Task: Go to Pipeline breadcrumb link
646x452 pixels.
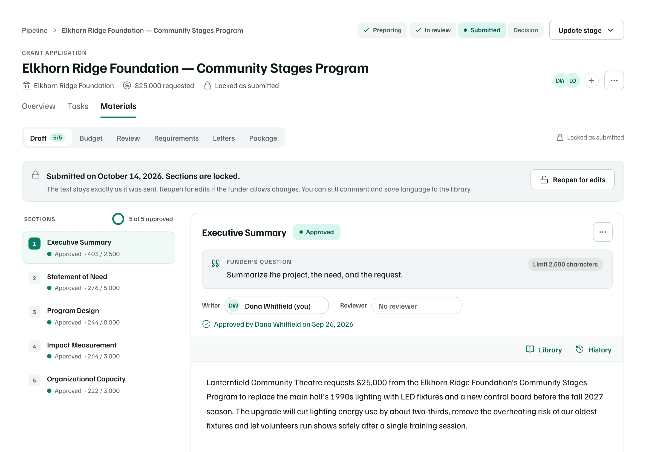Action: point(34,30)
